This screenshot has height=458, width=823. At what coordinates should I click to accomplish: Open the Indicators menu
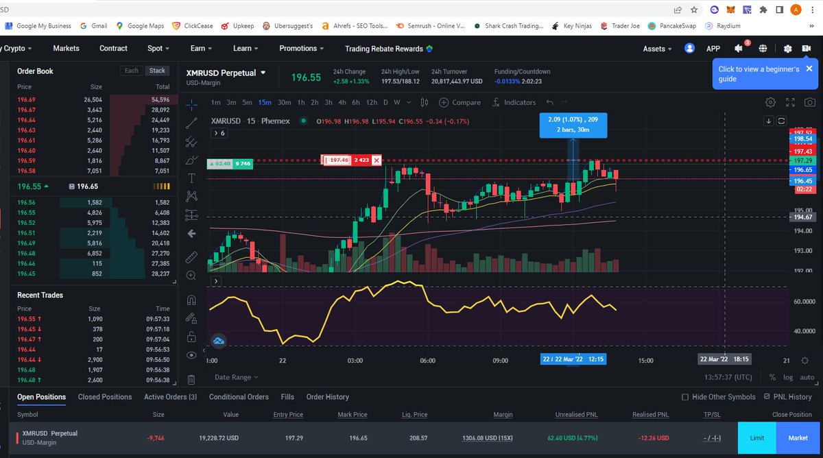[x=514, y=102]
